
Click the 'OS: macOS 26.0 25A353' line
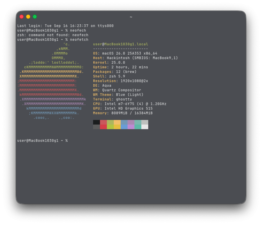point(125,53)
